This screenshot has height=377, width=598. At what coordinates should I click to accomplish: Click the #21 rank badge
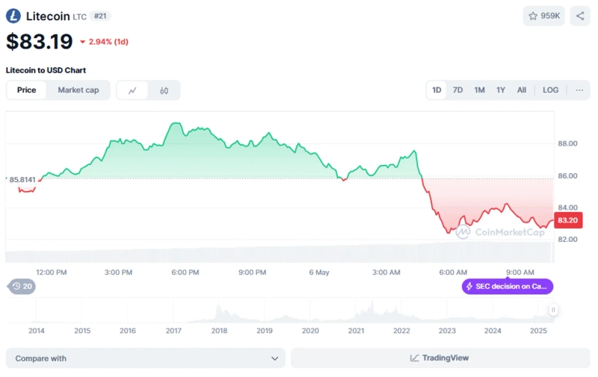click(x=101, y=16)
